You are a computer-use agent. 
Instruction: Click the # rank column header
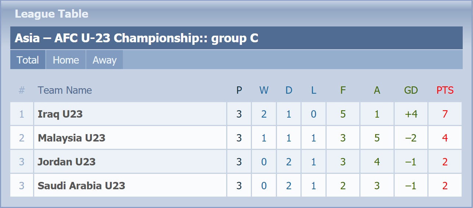click(22, 90)
